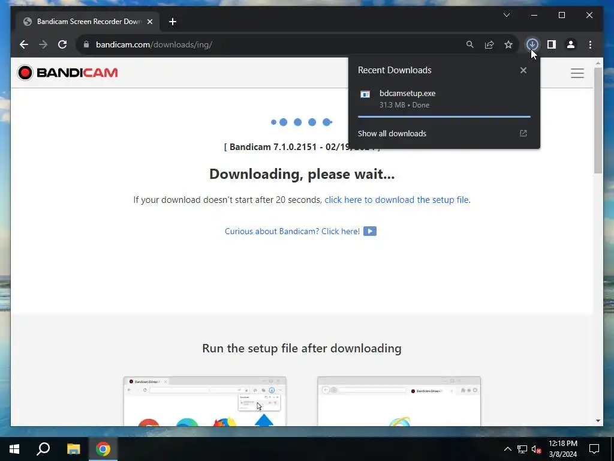614x461 pixels.
Task: Open the zoom magnifier icon in address bar
Action: (x=470, y=44)
